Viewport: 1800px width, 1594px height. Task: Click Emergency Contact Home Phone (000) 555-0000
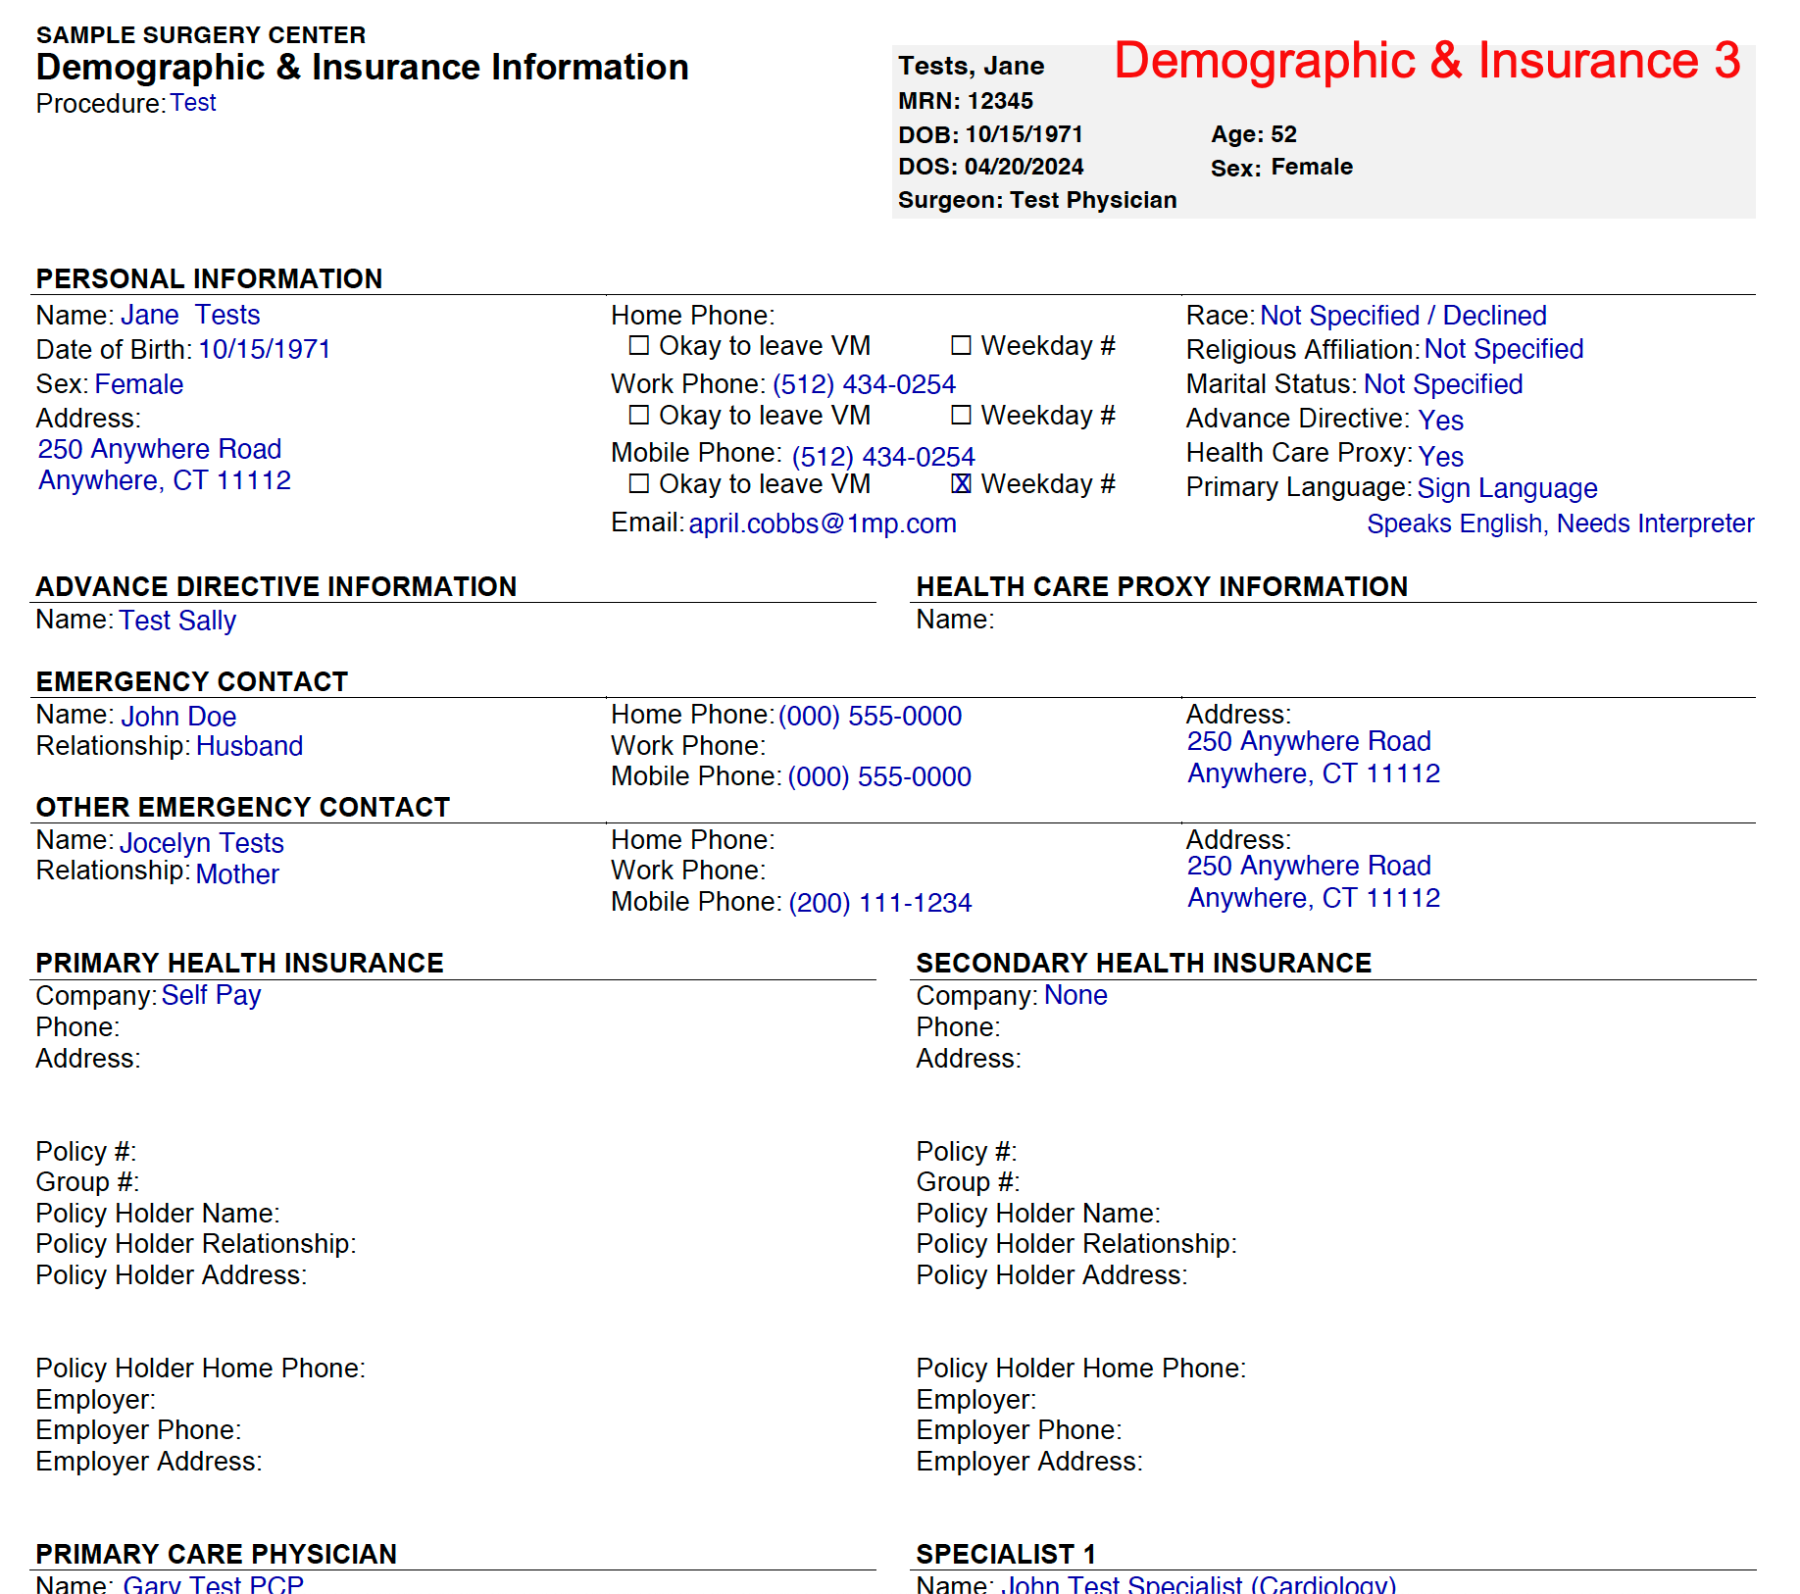(x=870, y=716)
